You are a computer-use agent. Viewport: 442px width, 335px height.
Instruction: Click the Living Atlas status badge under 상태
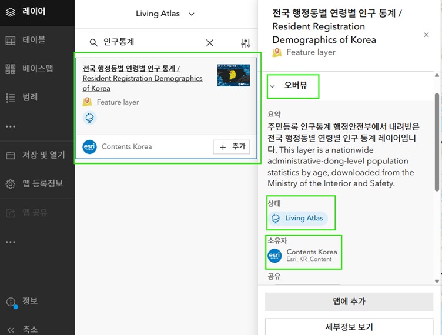(298, 219)
